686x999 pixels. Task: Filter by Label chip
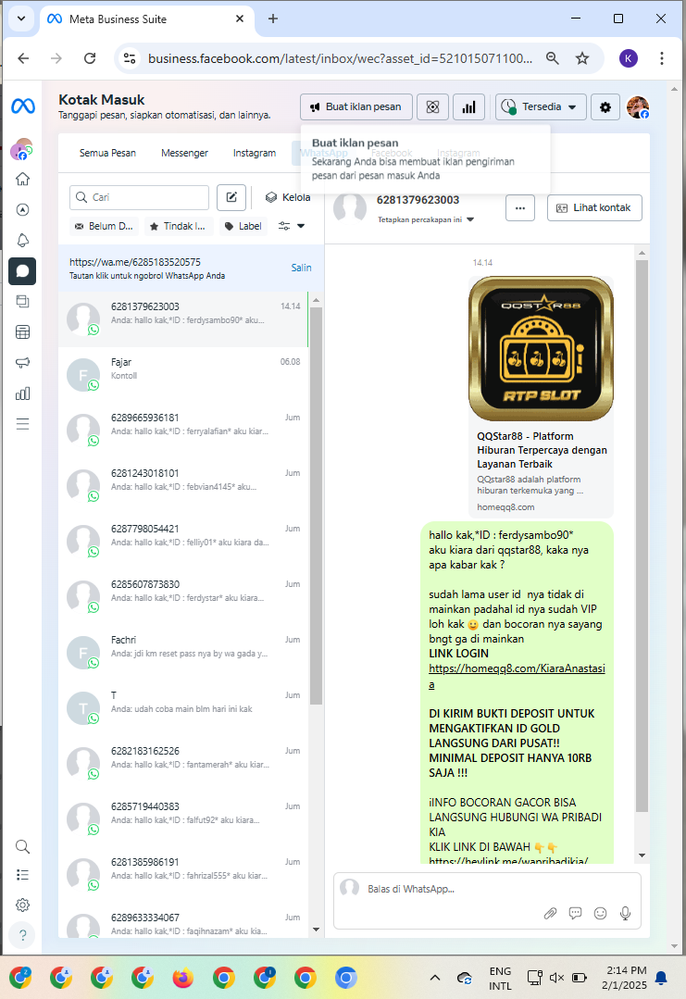pos(243,226)
